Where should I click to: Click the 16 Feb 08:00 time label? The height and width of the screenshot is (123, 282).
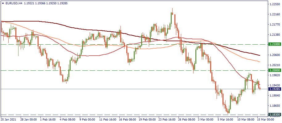(128, 119)
